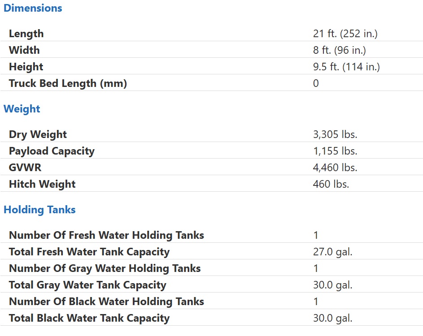Click the 27.0 gal. fresh water capacity value
The height and width of the screenshot is (336, 423).
pos(333,252)
